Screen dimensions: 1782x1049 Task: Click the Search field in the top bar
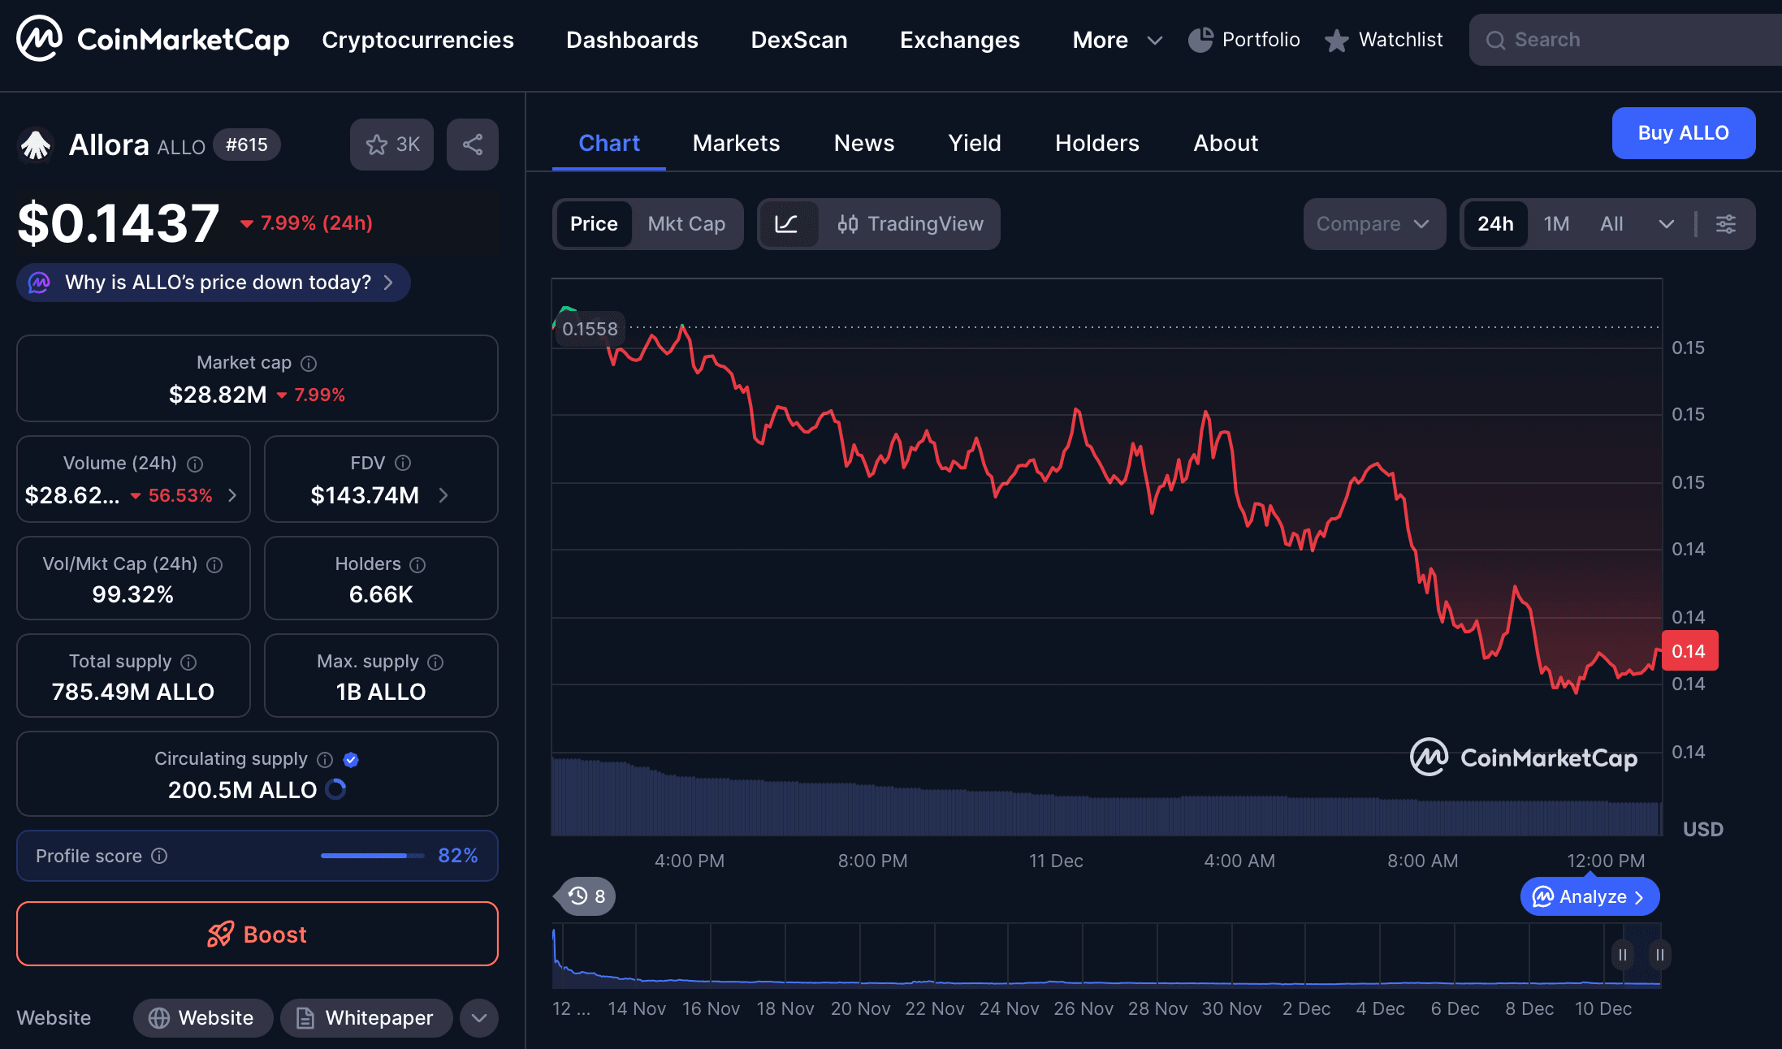(1624, 39)
